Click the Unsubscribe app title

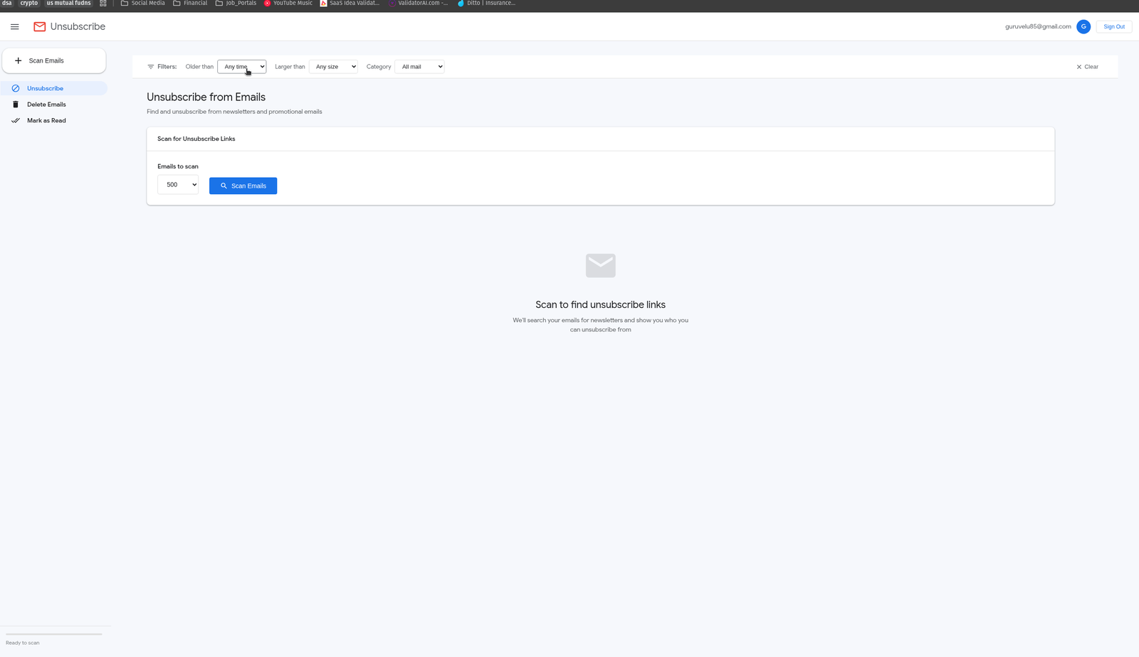pos(78,26)
